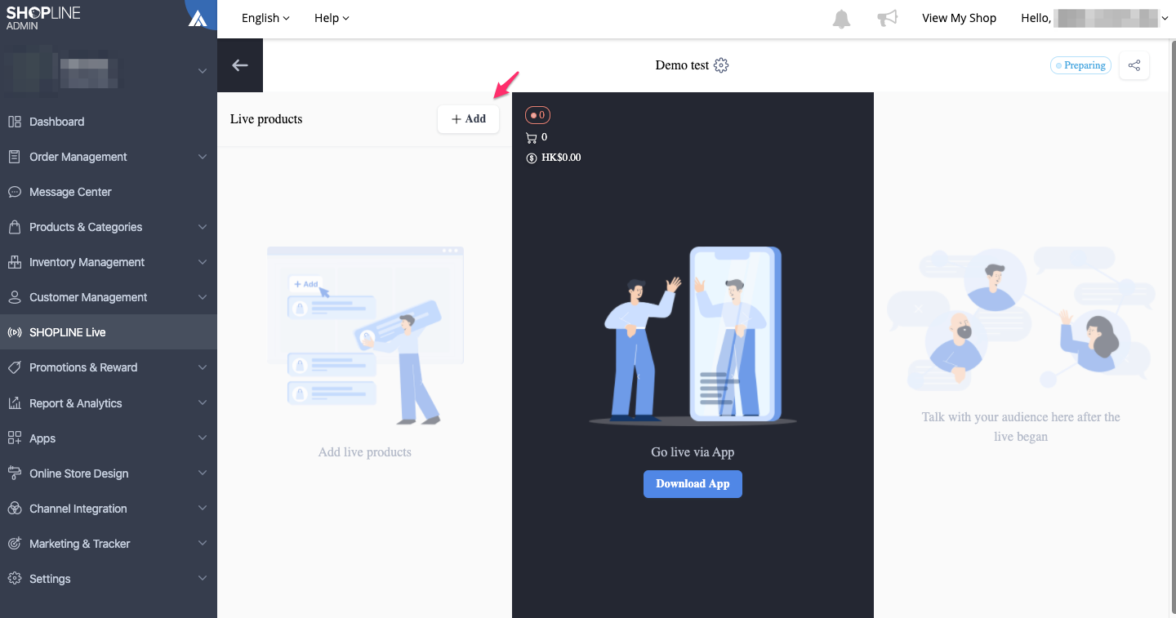The height and width of the screenshot is (618, 1176).
Task: Open Settings menu item label
Action: pyautogui.click(x=50, y=579)
